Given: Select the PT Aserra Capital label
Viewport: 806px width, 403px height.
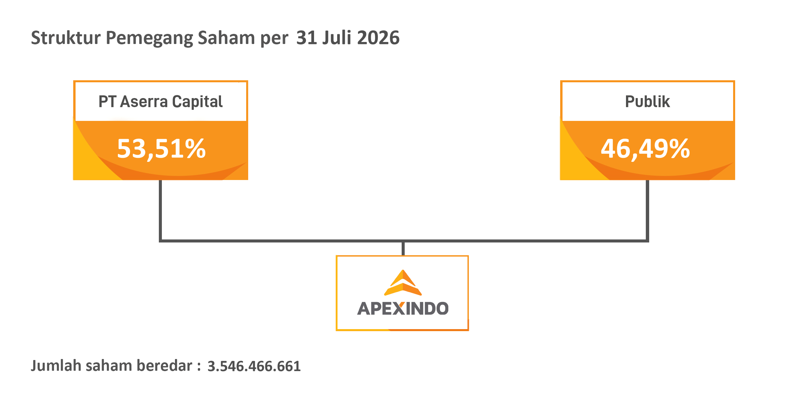Looking at the screenshot, I should (161, 102).
